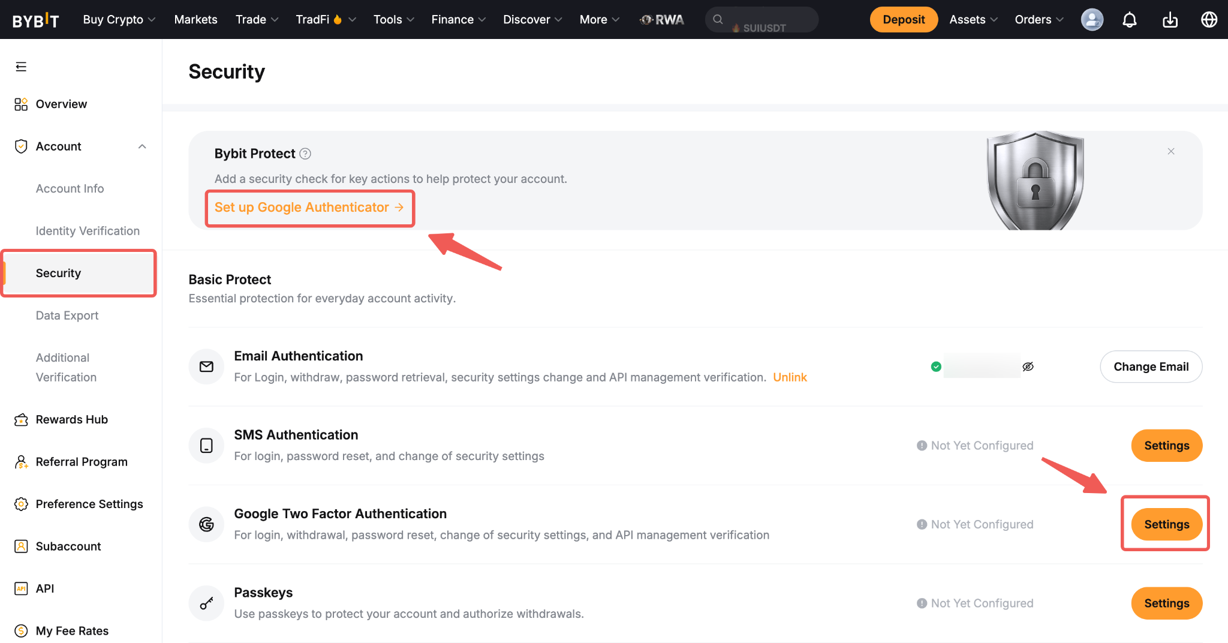The width and height of the screenshot is (1228, 643).
Task: Go to Markets in the top navigation
Action: 195,20
